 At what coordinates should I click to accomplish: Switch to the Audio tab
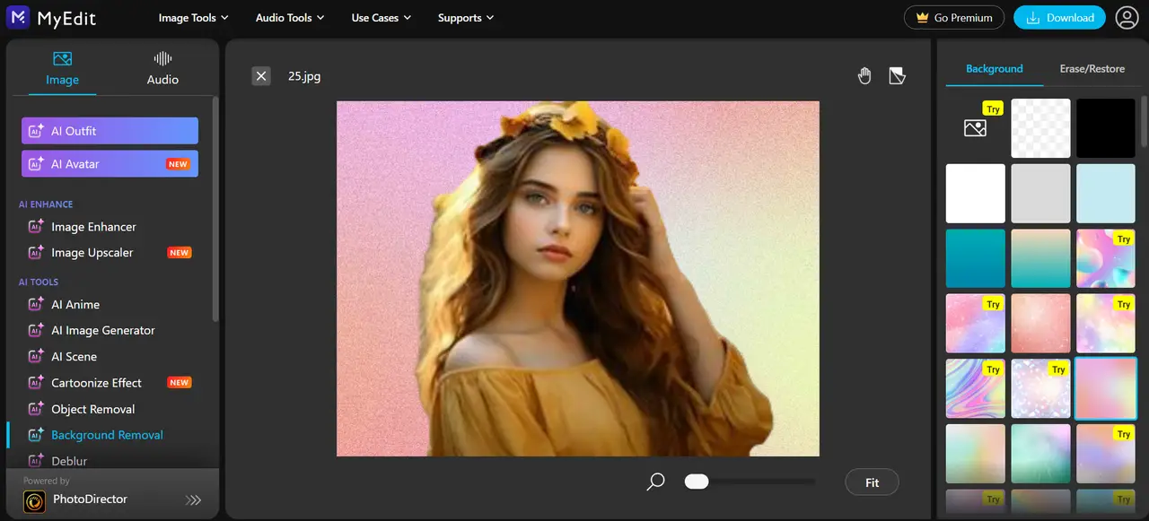[x=162, y=68]
